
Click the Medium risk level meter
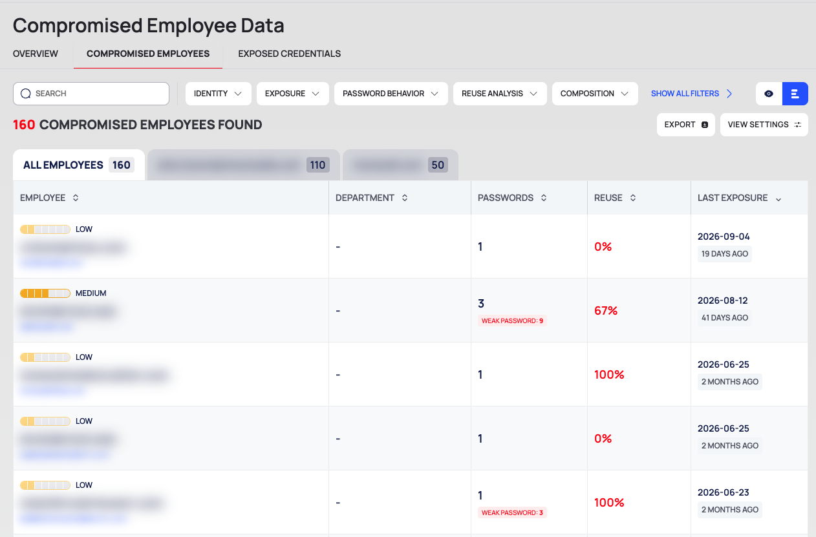tap(45, 293)
